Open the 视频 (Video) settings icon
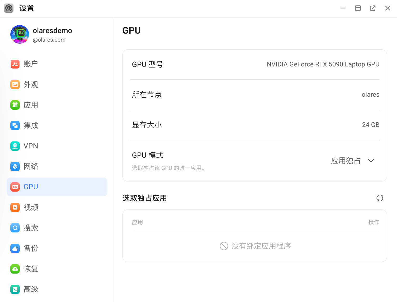The height and width of the screenshot is (302, 397). [15, 207]
